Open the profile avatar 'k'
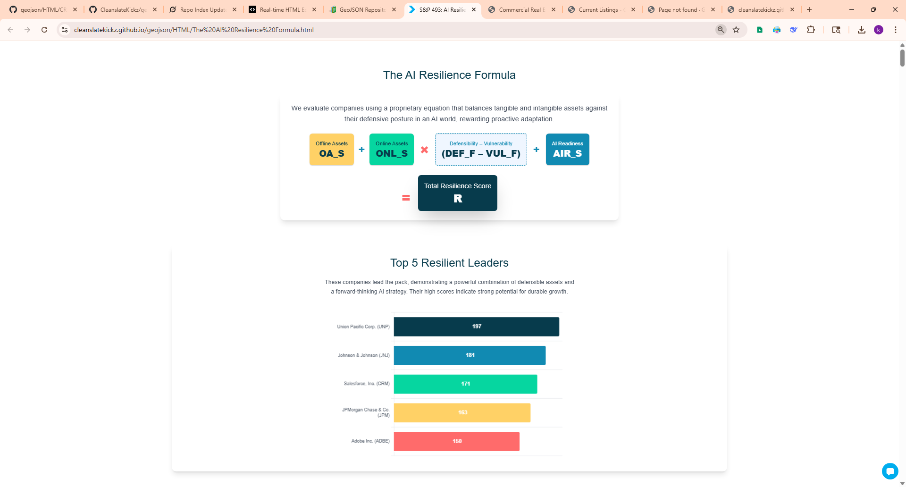906x487 pixels. (879, 30)
